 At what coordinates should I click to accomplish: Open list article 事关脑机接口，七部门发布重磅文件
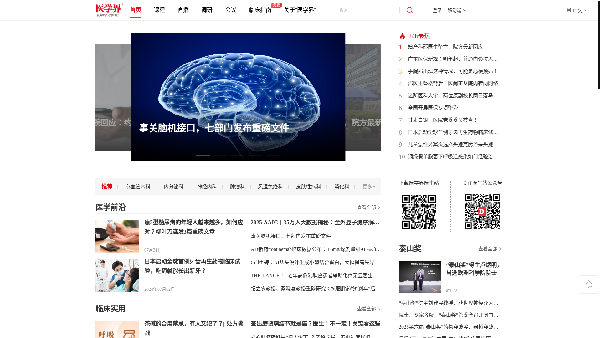(x=291, y=236)
